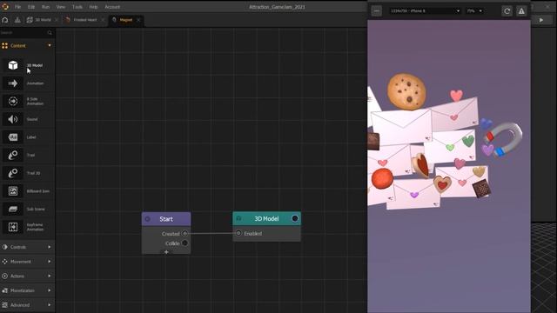The image size is (557, 313).
Task: Open the warning triangle icon in preview
Action: coord(521,11)
